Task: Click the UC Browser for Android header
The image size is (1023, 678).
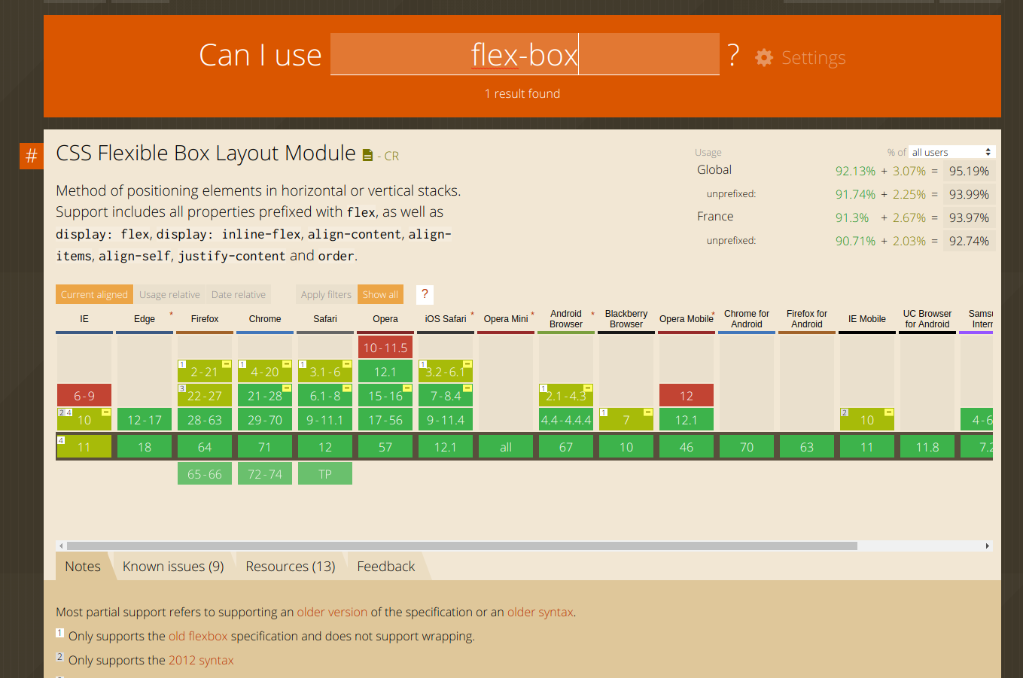Action: 927,319
